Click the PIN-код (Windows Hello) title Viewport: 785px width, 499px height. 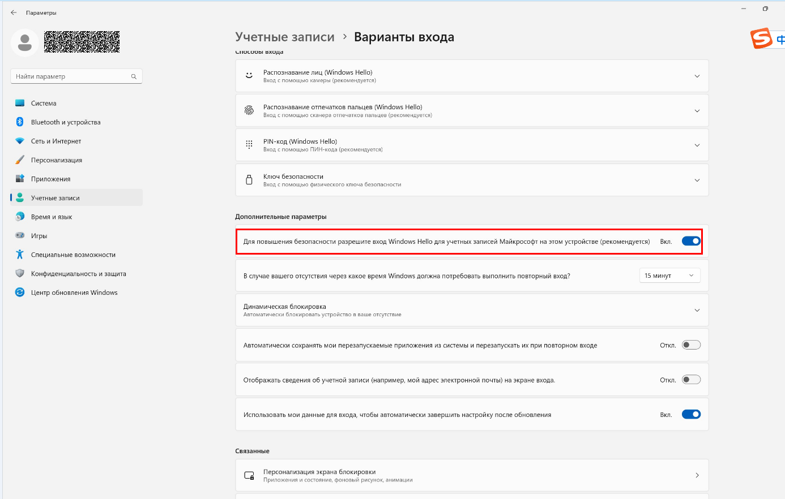coord(300,141)
